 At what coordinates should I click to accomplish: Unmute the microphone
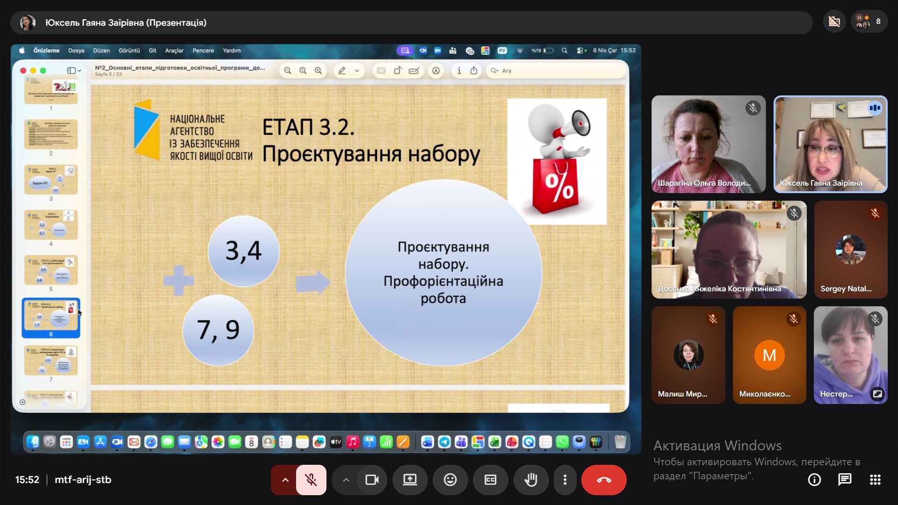coord(311,480)
